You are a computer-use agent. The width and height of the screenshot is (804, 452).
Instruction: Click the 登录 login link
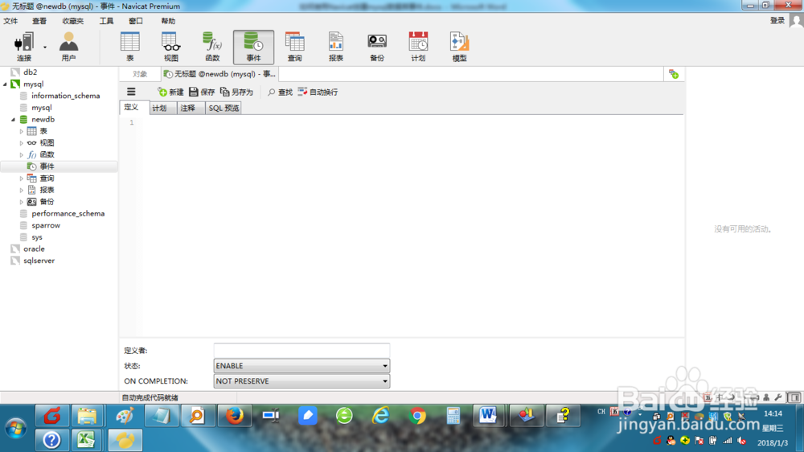click(x=777, y=21)
